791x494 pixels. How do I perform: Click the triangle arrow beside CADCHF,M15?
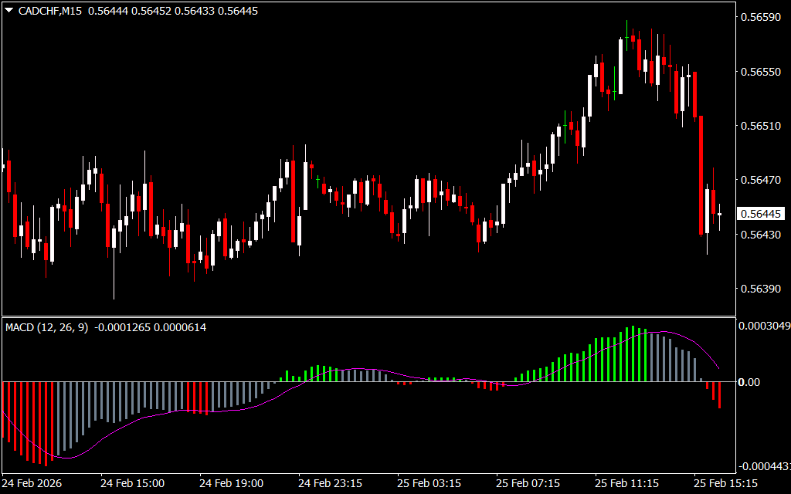(8, 11)
